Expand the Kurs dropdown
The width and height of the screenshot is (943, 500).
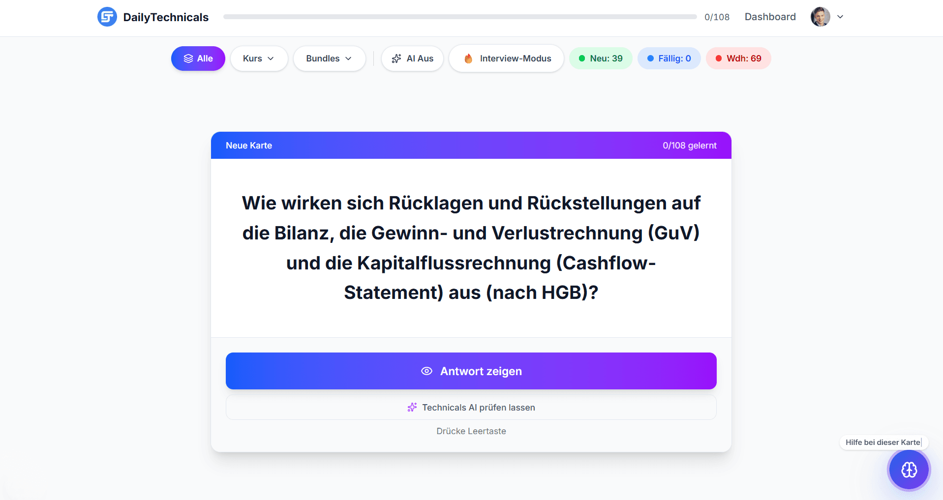(259, 59)
